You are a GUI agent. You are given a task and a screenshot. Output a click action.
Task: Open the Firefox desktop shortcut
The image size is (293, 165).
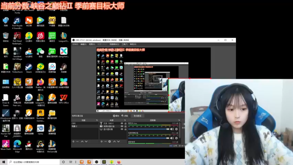[40, 85]
